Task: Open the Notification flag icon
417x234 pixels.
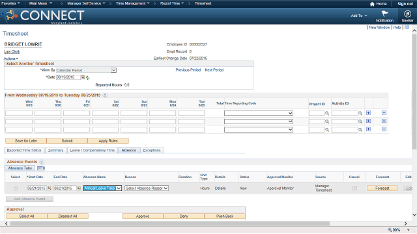Action: click(384, 14)
